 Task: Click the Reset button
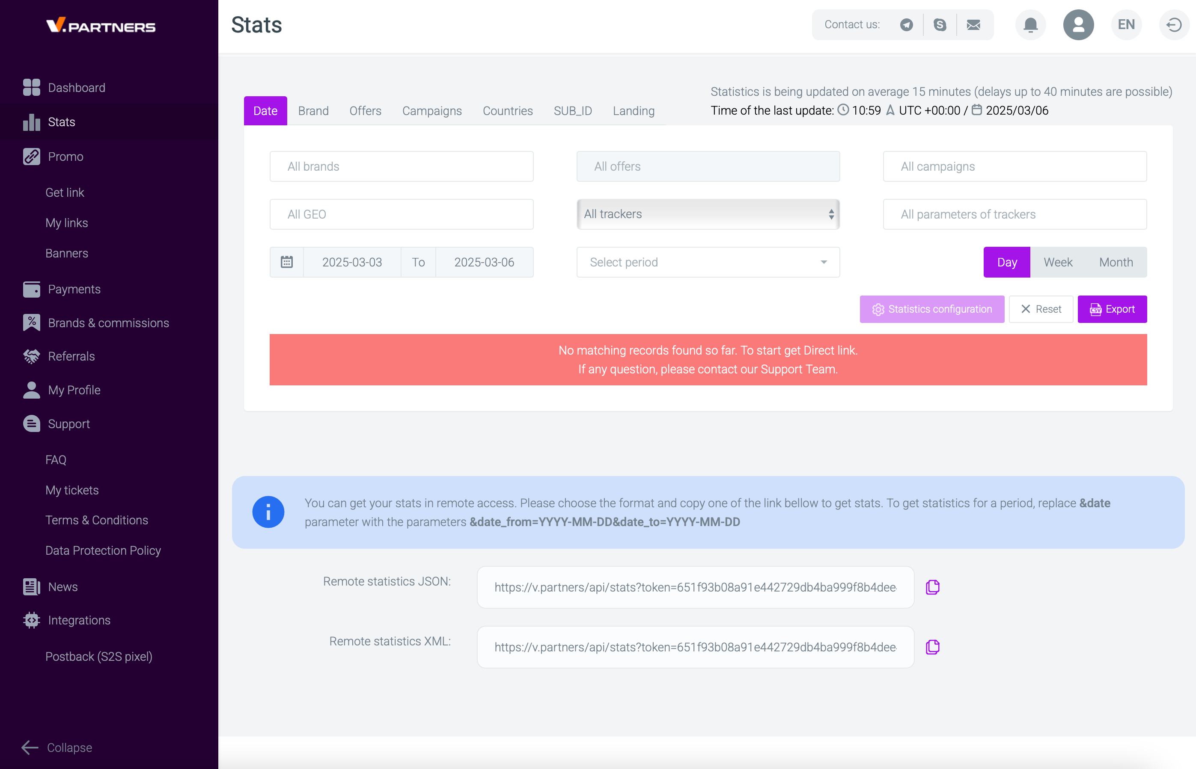[1041, 309]
